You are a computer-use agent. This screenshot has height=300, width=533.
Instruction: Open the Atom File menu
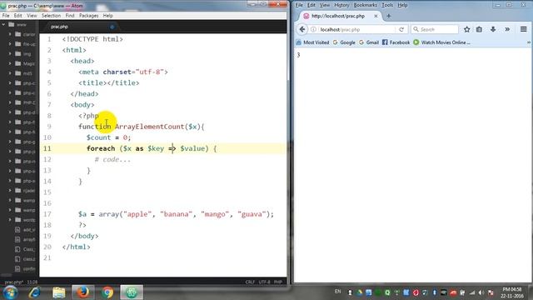point(6,16)
